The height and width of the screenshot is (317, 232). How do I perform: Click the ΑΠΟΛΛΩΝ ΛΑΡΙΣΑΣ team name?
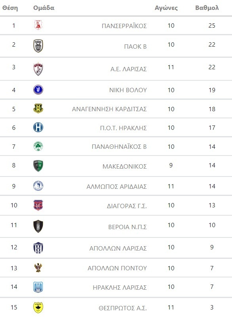coord(118,248)
